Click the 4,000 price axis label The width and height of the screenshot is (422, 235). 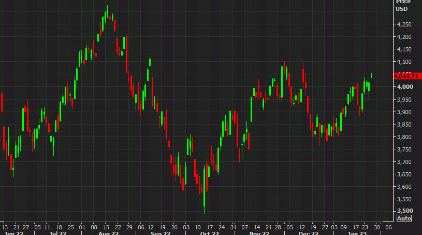(x=405, y=87)
